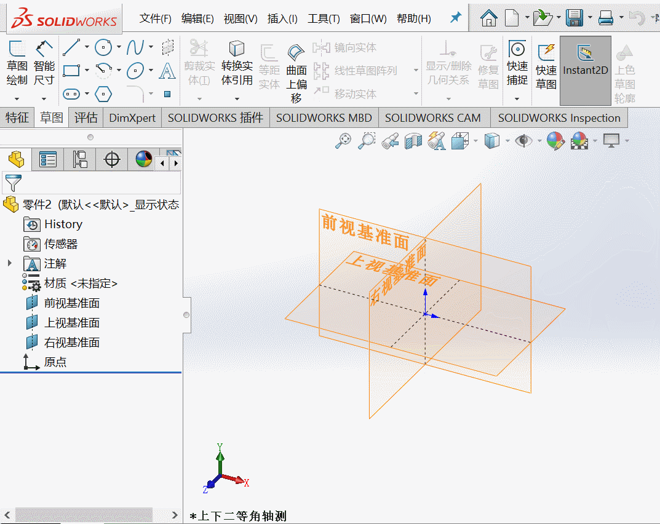The height and width of the screenshot is (524, 660).
Task: Select the 3-point arc tool
Action: point(103,70)
